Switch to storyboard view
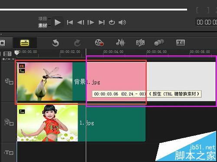Image resolution: width=217 pixels, height=162 pixels. pos(3,43)
